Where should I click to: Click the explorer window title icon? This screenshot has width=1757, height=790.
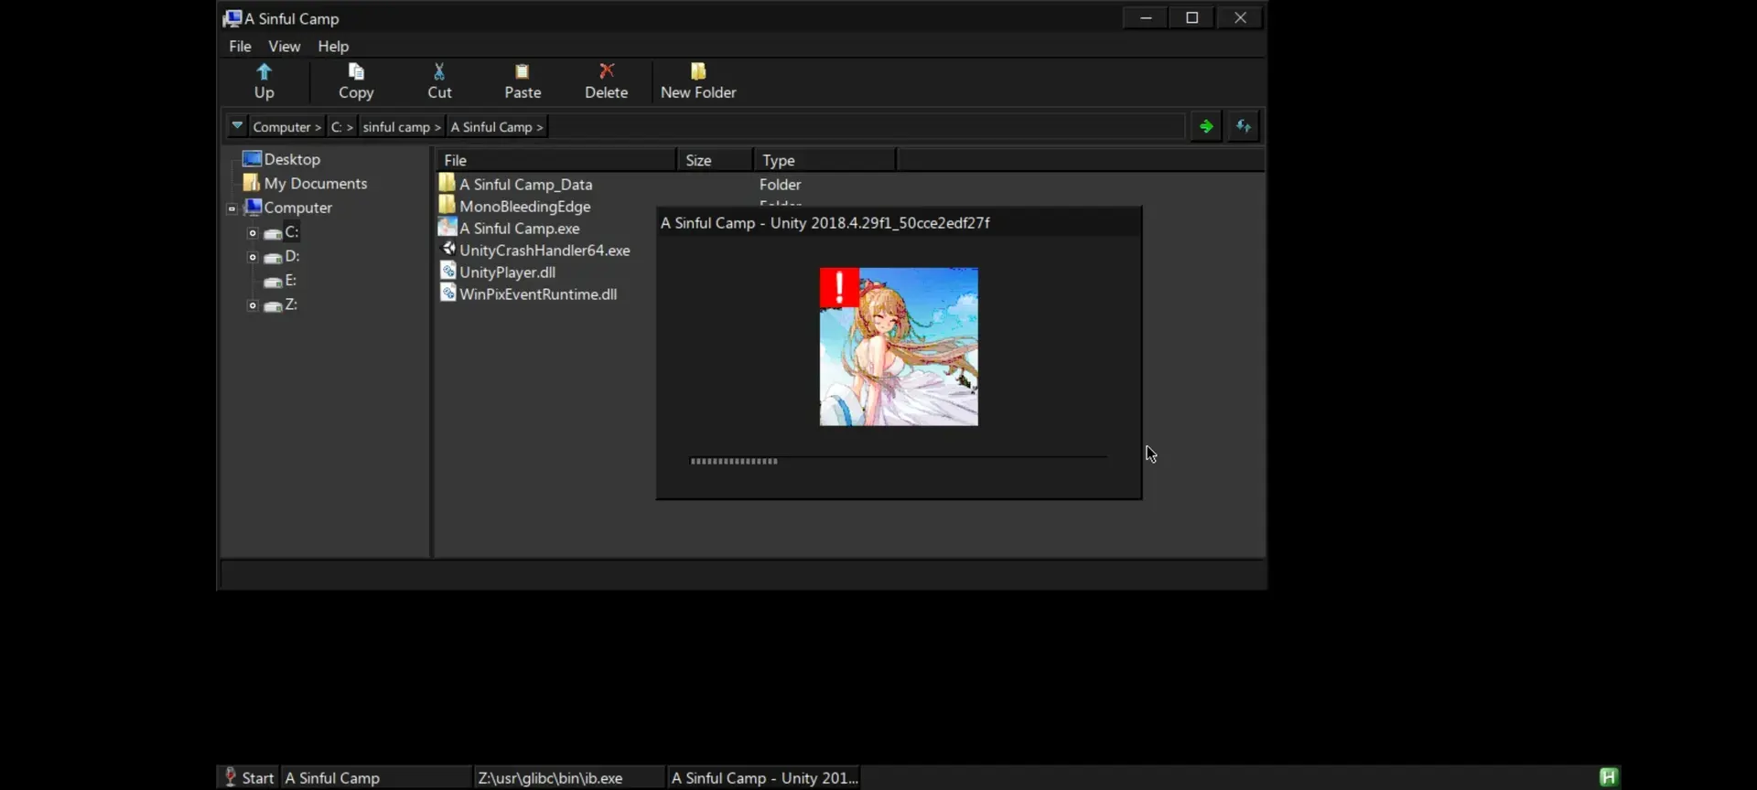click(232, 18)
